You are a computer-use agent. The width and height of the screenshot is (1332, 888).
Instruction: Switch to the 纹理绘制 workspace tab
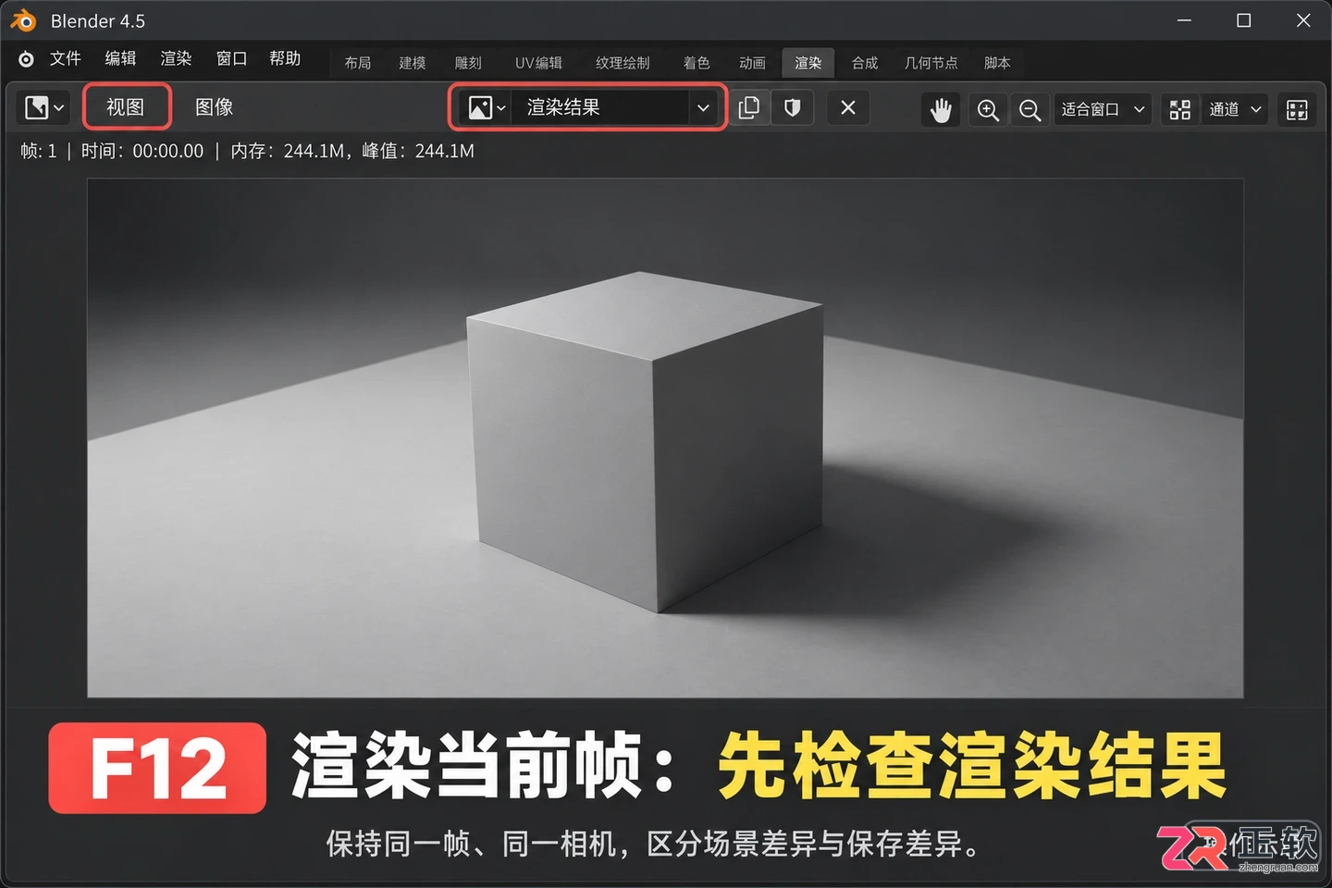623,63
